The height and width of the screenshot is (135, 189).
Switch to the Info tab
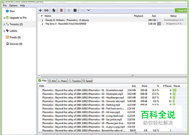52,81
